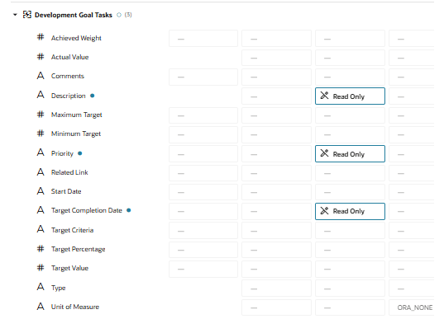
Task: Click the number icon for Target Percentage
Action: click(x=41, y=249)
